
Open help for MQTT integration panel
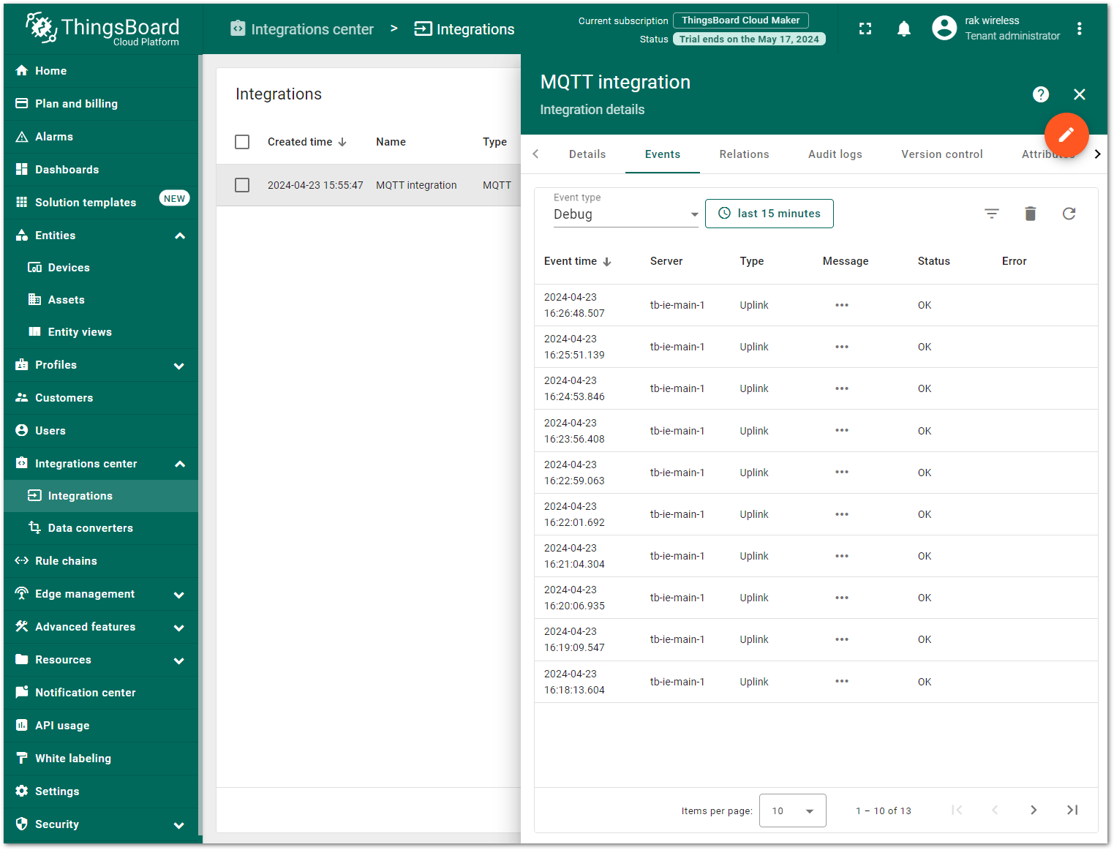[x=1041, y=94]
